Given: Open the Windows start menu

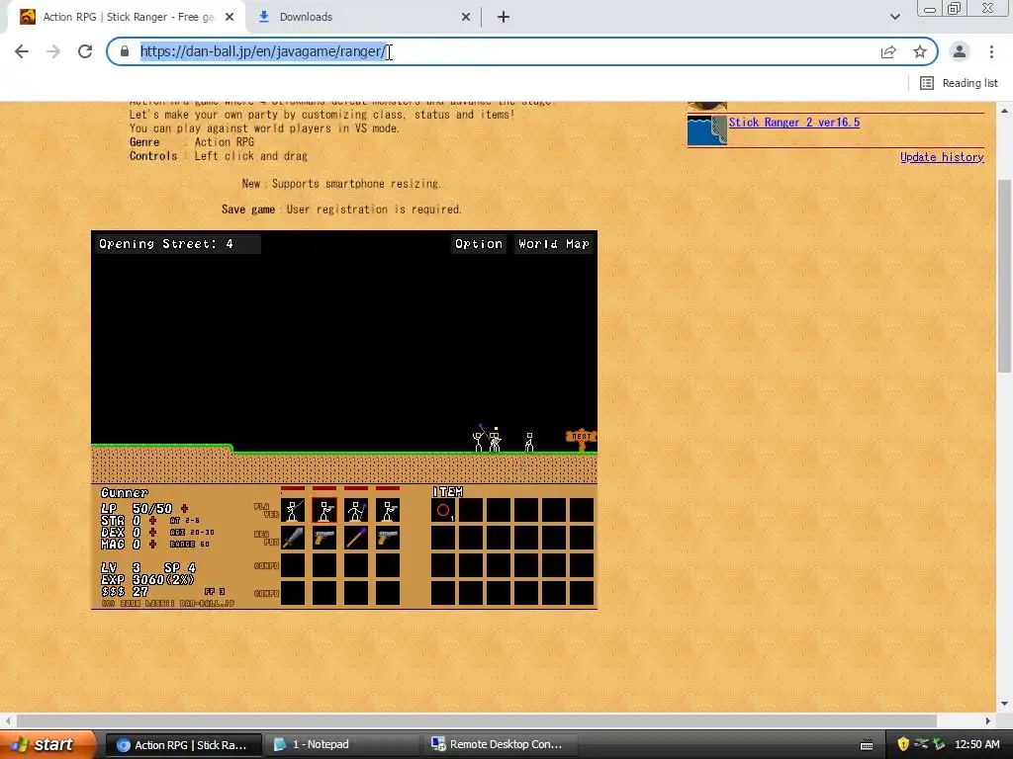Looking at the screenshot, I should coord(46,744).
